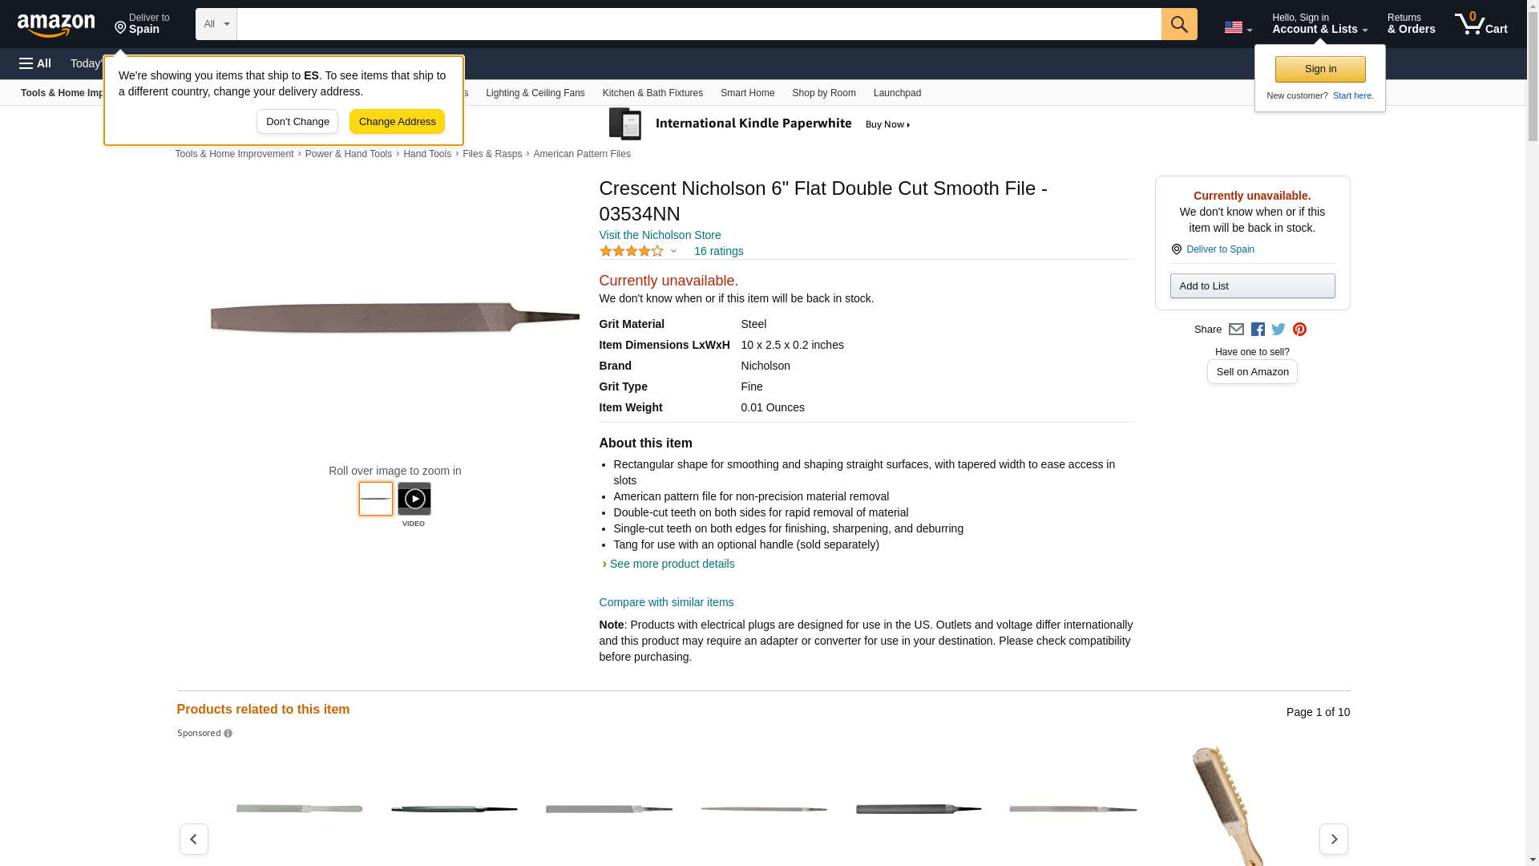Viewport: 1539px width, 866px height.
Task: Open the All hamburger menu
Action: click(x=35, y=63)
